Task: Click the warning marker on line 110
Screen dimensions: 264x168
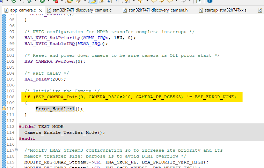Action: (4, 108)
